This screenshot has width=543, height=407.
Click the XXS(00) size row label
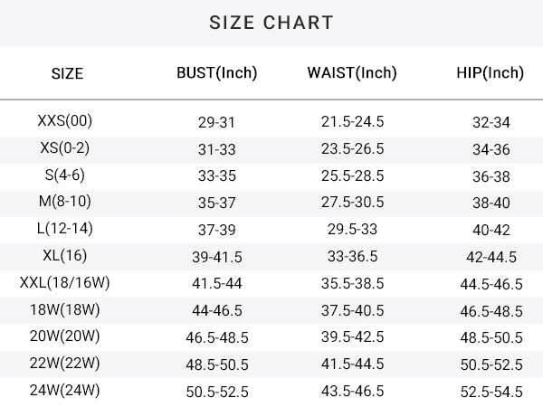(x=65, y=121)
